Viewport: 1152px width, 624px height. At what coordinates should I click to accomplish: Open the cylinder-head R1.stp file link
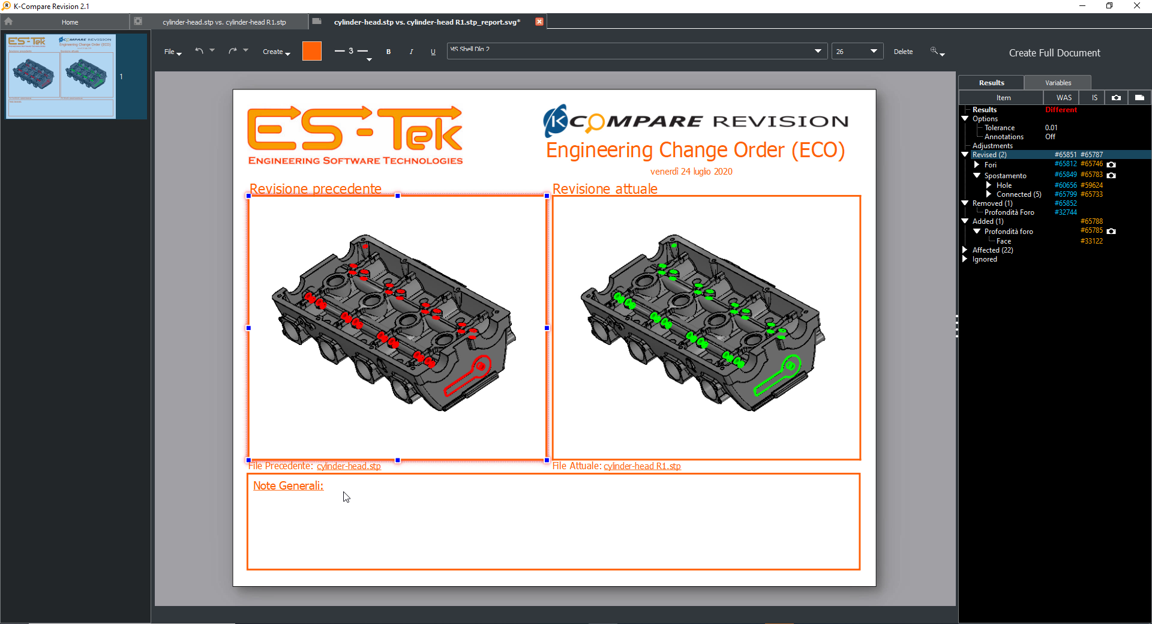click(642, 466)
